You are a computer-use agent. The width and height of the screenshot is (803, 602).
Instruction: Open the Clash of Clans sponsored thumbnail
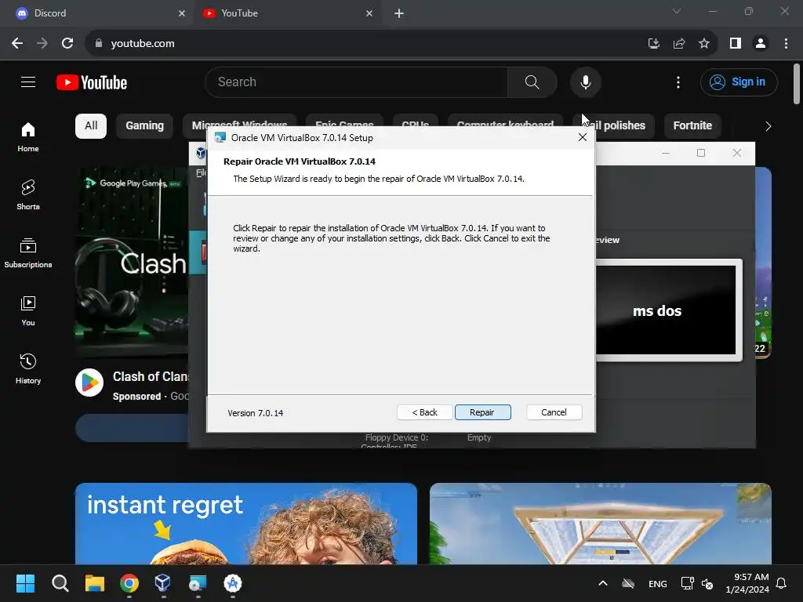coord(132,261)
